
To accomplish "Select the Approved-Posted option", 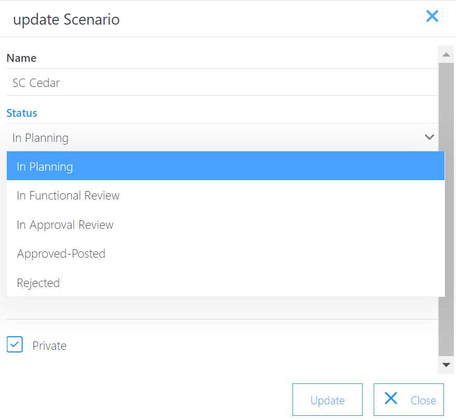I will click(61, 253).
